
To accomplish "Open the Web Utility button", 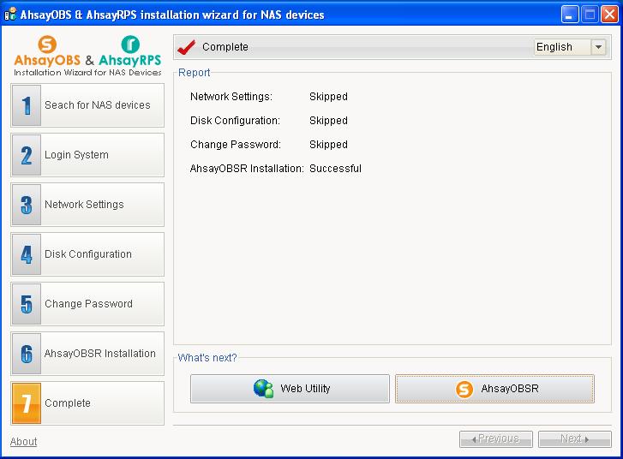I will pyautogui.click(x=290, y=388).
